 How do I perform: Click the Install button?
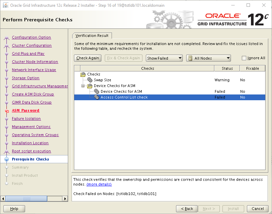(233, 209)
